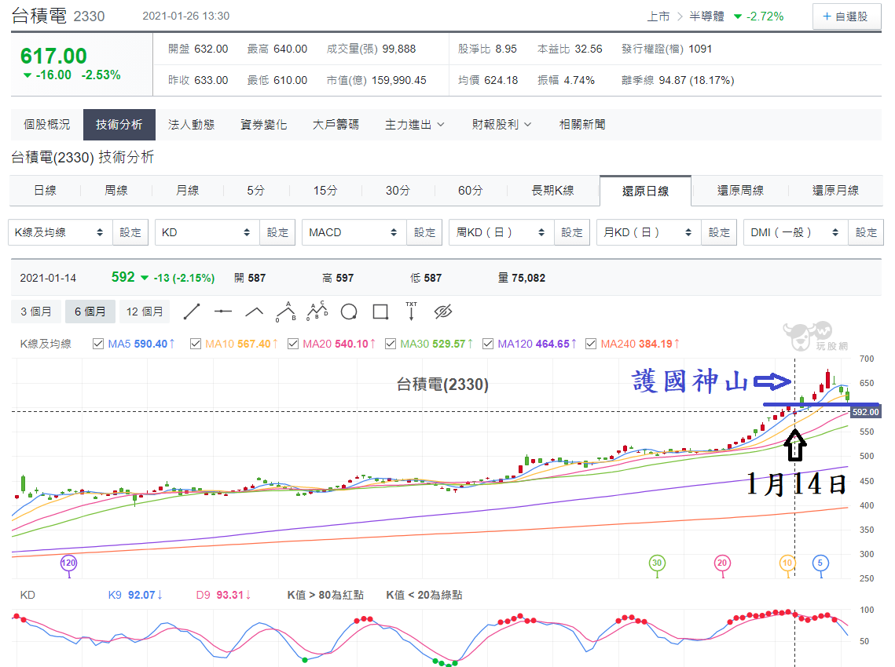Viewport: 895px width, 667px height.
Task: Open 相關新聞 tab
Action: click(x=582, y=124)
